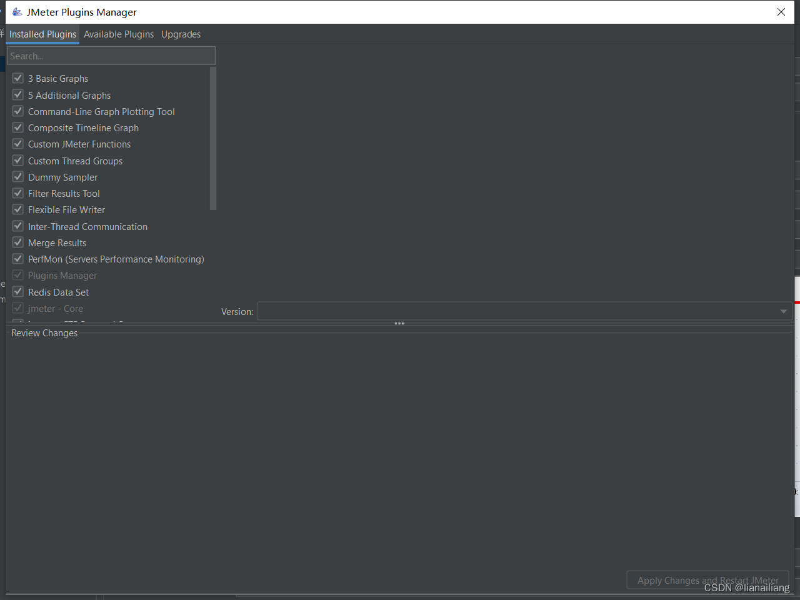
Task: Select the Command-Line Graph Plotting Tool entry
Action: point(101,112)
